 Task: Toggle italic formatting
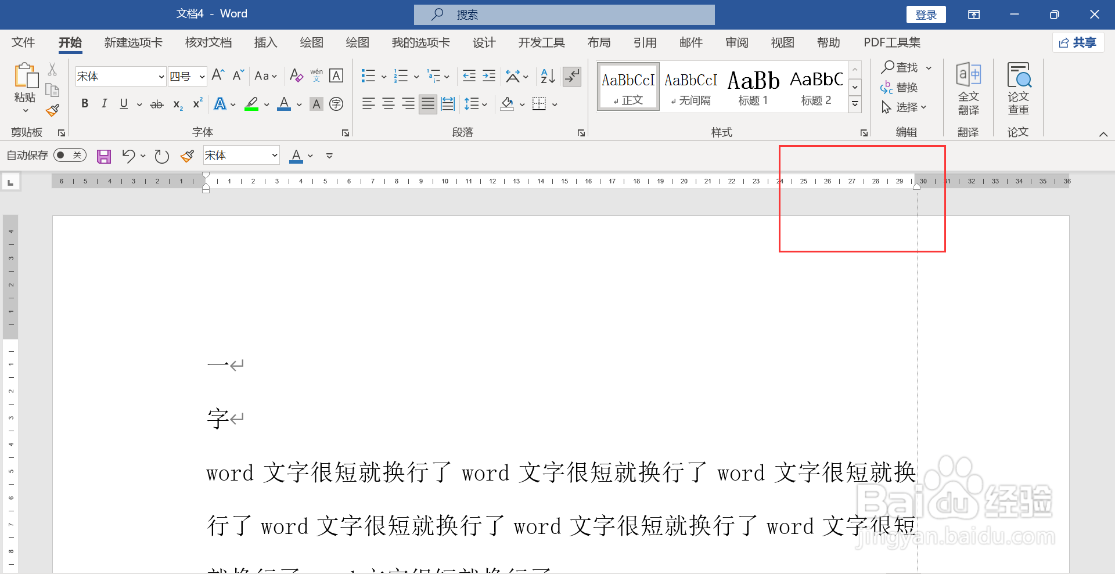(104, 104)
